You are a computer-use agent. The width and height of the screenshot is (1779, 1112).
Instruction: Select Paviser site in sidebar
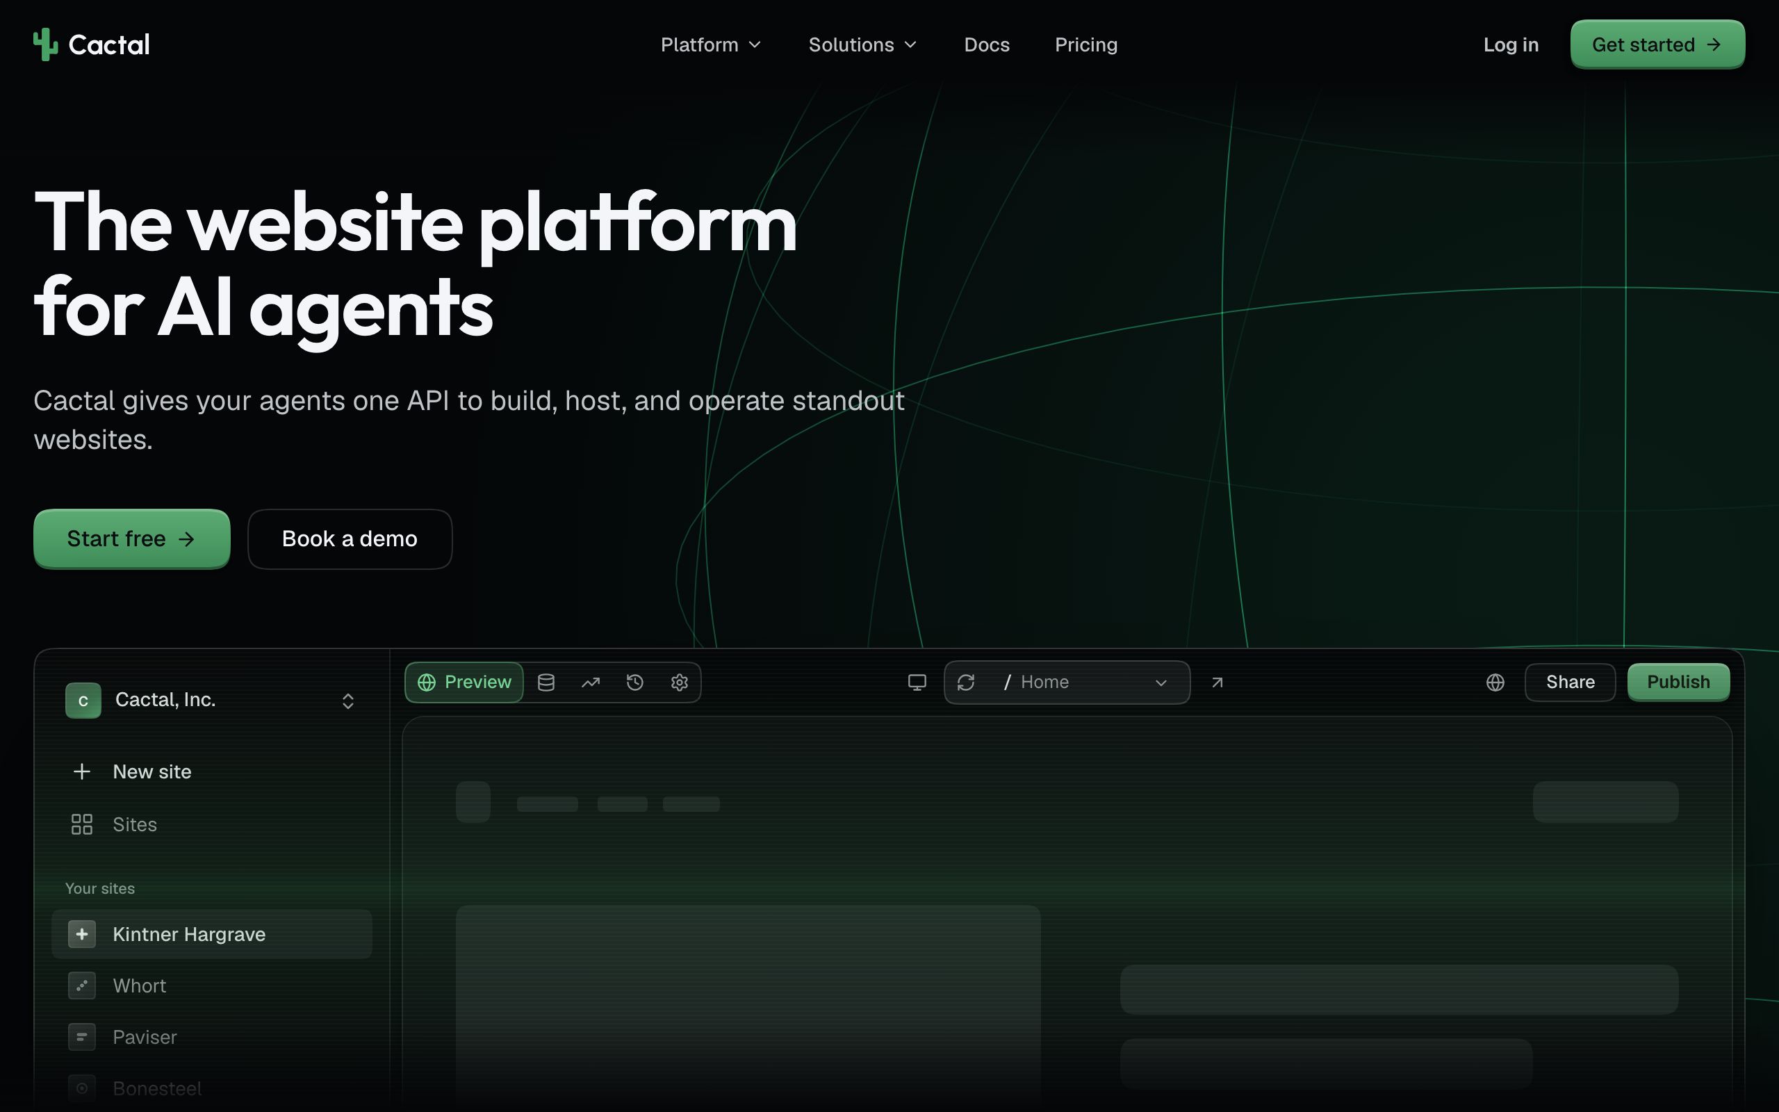coord(212,1037)
